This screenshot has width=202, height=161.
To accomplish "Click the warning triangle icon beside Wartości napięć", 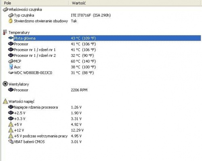I will (x=5, y=101).
